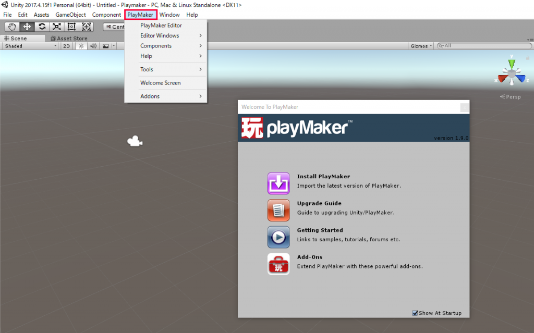534x333 pixels.
Task: Select the Rect Transform tool
Action: click(x=71, y=27)
